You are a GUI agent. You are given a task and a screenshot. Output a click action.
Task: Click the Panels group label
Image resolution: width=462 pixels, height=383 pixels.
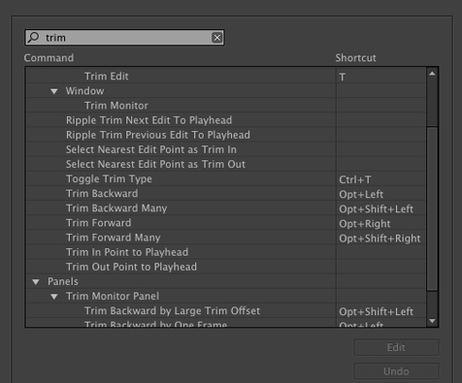63,281
